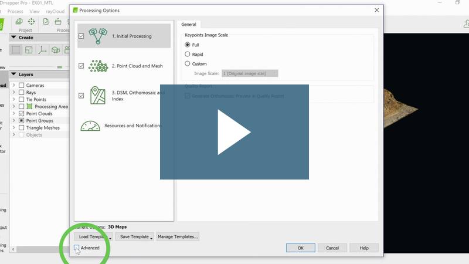Click the 3D model view in rayCloud
The image size is (469, 264).
(x=426, y=143)
